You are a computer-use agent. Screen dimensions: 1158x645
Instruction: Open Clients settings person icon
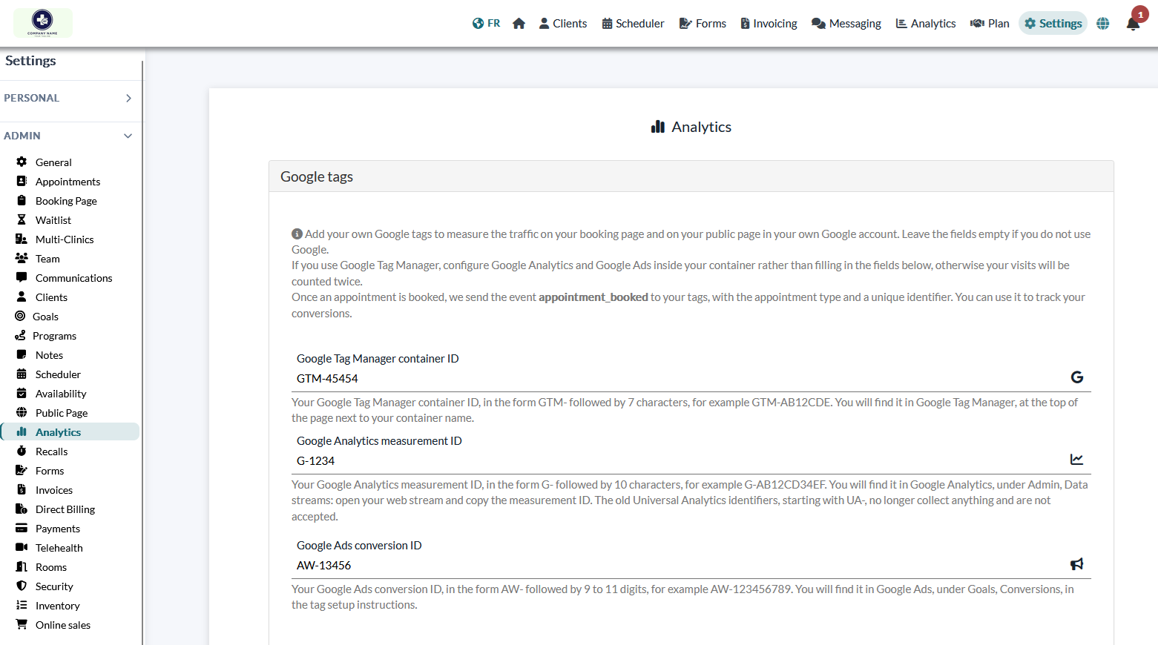tap(22, 297)
